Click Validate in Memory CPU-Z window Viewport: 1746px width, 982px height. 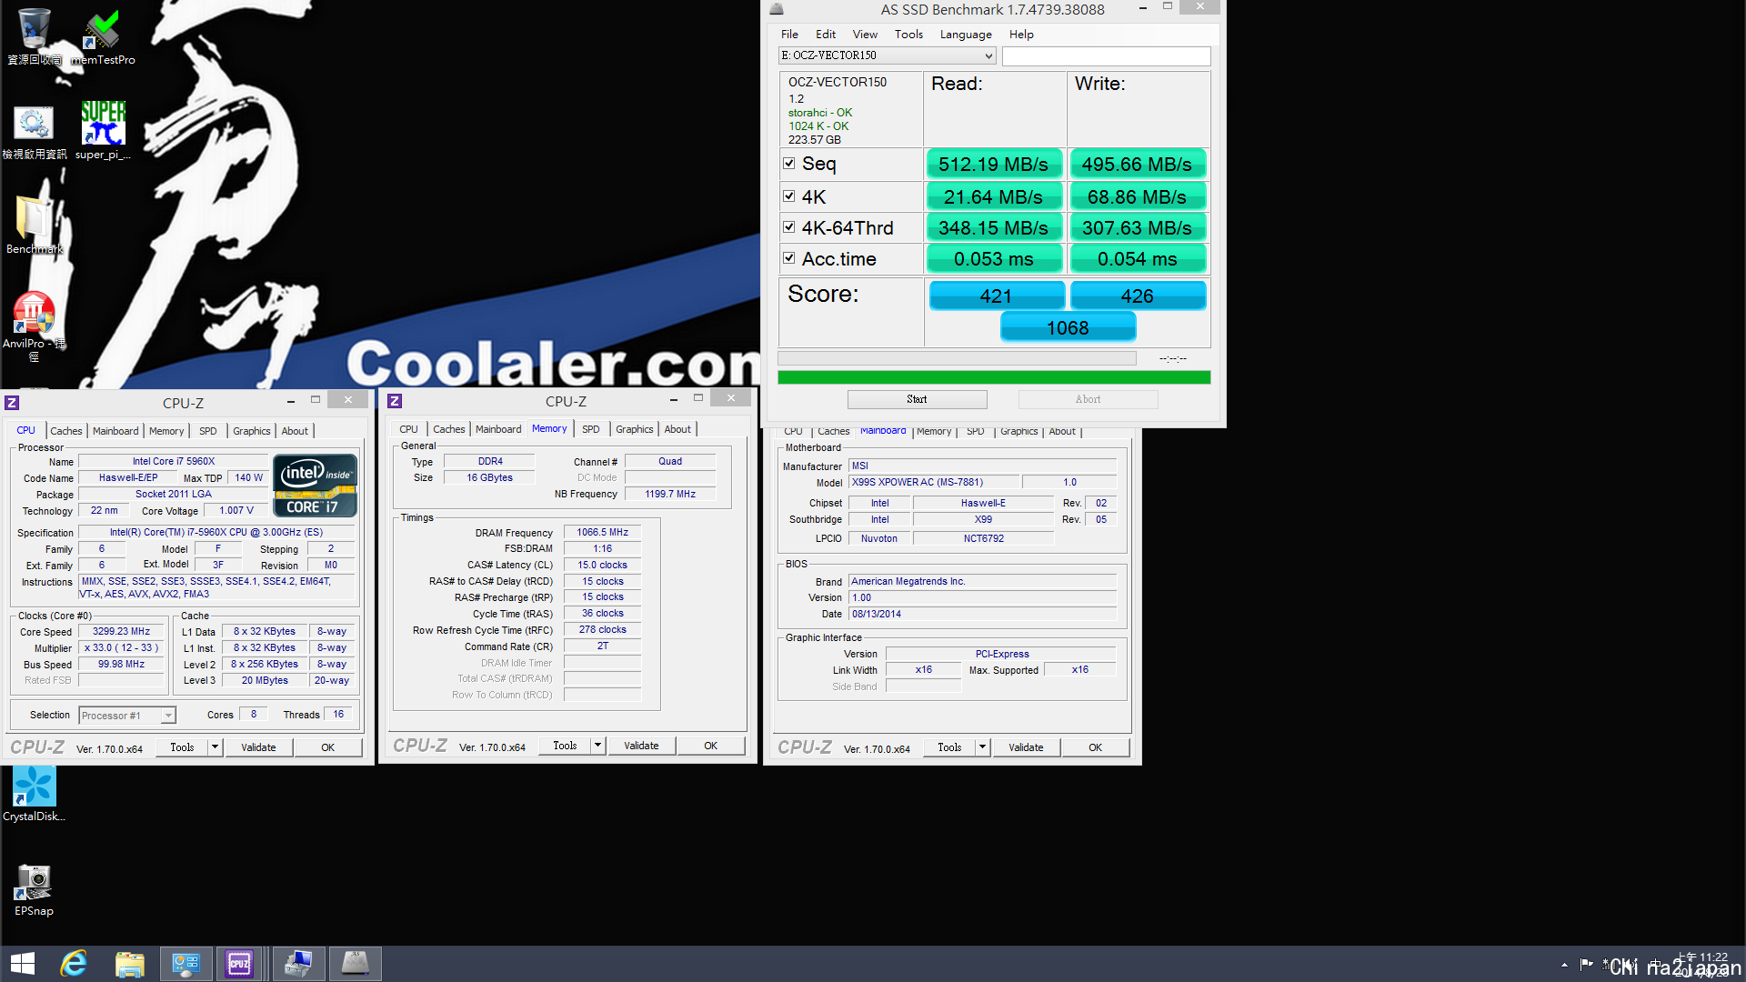[x=641, y=746]
